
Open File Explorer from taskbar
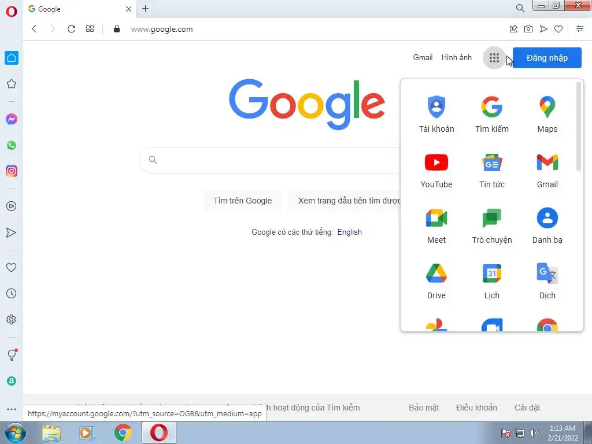pyautogui.click(x=51, y=432)
